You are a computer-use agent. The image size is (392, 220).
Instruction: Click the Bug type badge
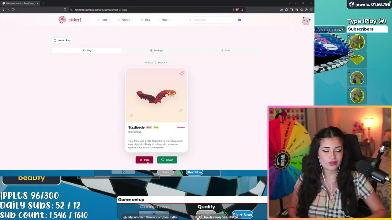156,127
